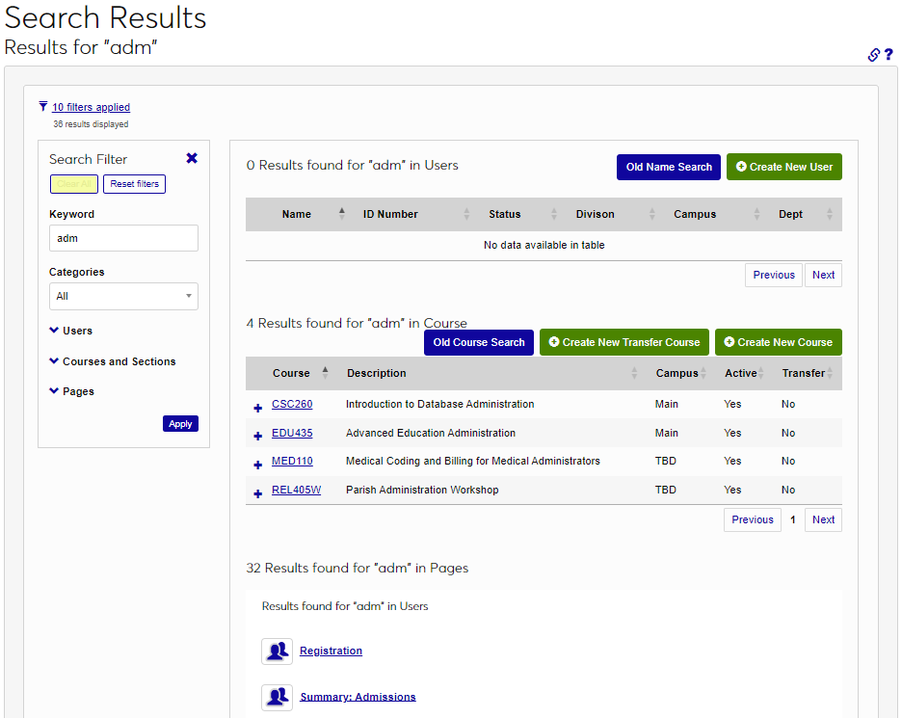Screen dimensions: 902x718
Task: Open the CSC260 course link
Action: tap(291, 404)
